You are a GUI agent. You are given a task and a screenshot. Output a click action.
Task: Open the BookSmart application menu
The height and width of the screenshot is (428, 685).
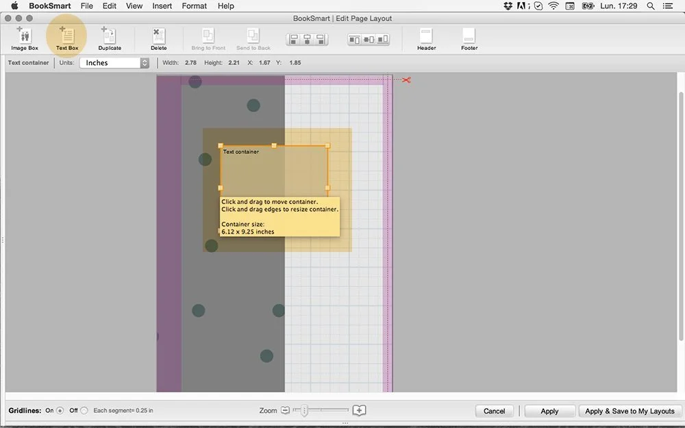point(50,5)
